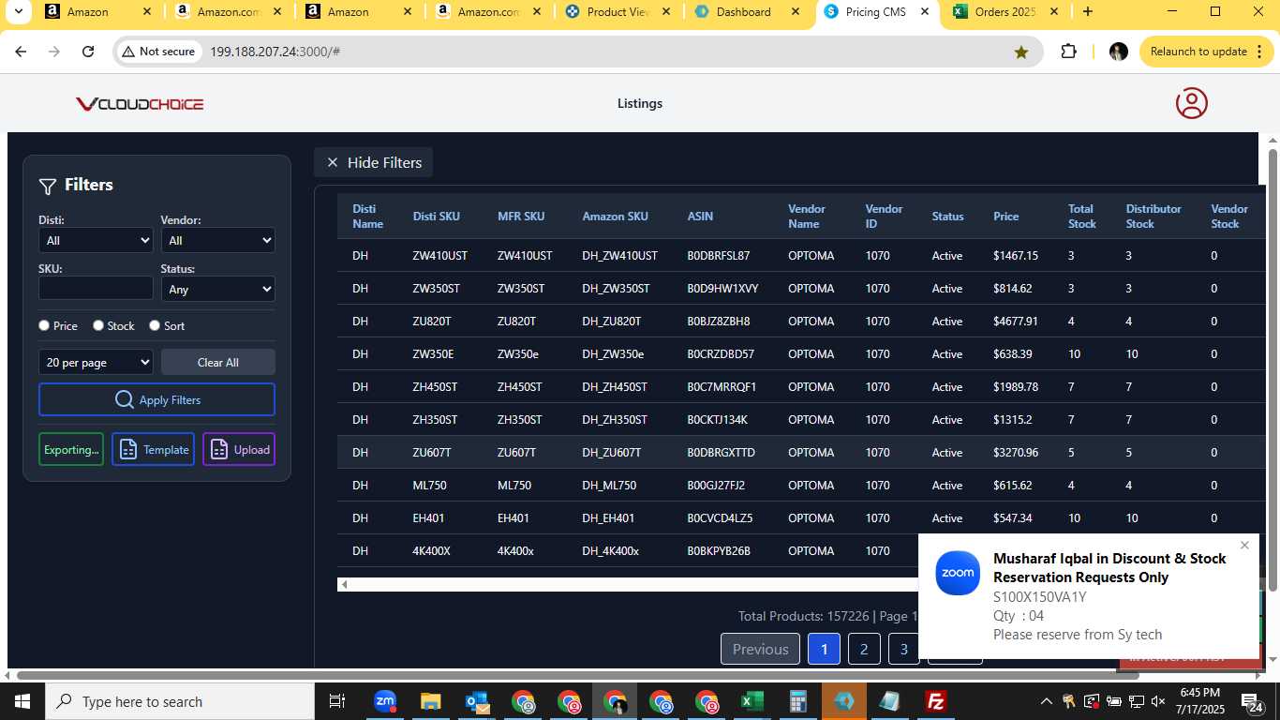Click the CloudChoice logo
Image resolution: width=1280 pixels, height=720 pixels.
click(140, 104)
